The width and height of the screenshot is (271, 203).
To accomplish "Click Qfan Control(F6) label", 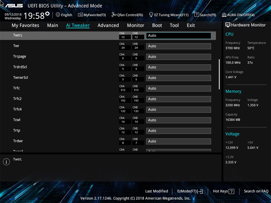I will pyautogui.click(x=130, y=15).
